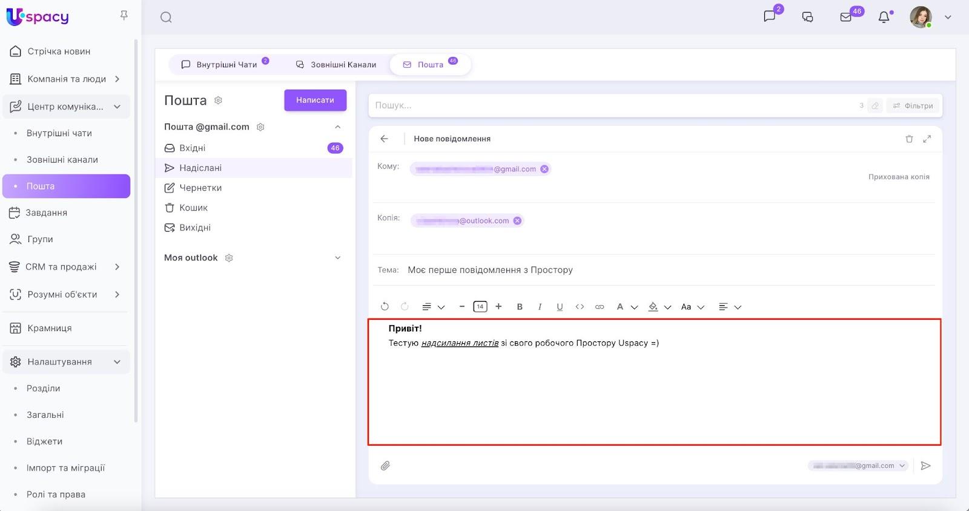Open the text fill color picker

pos(659,307)
